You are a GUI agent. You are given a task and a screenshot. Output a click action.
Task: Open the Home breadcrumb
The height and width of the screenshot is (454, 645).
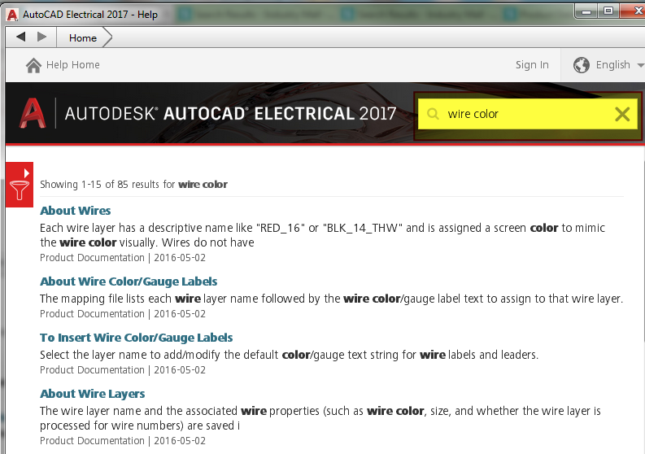[83, 38]
